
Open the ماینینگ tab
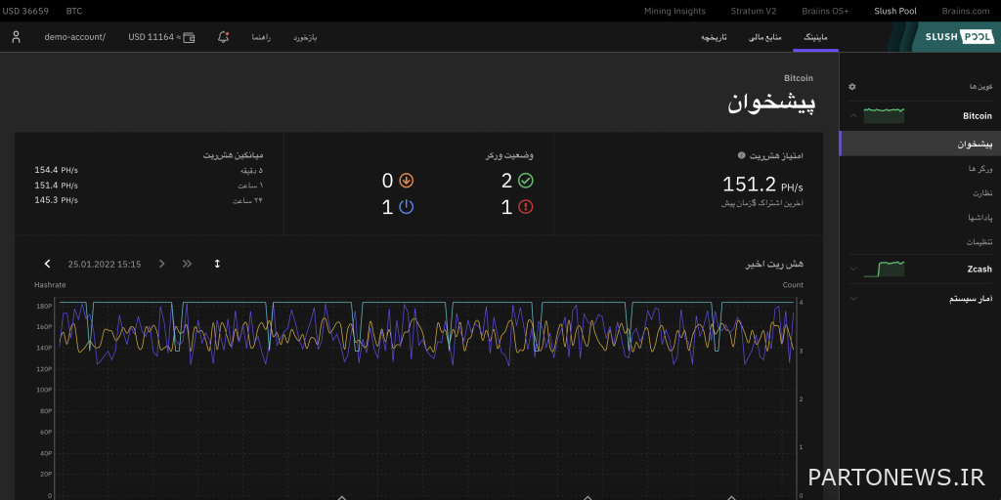[815, 38]
